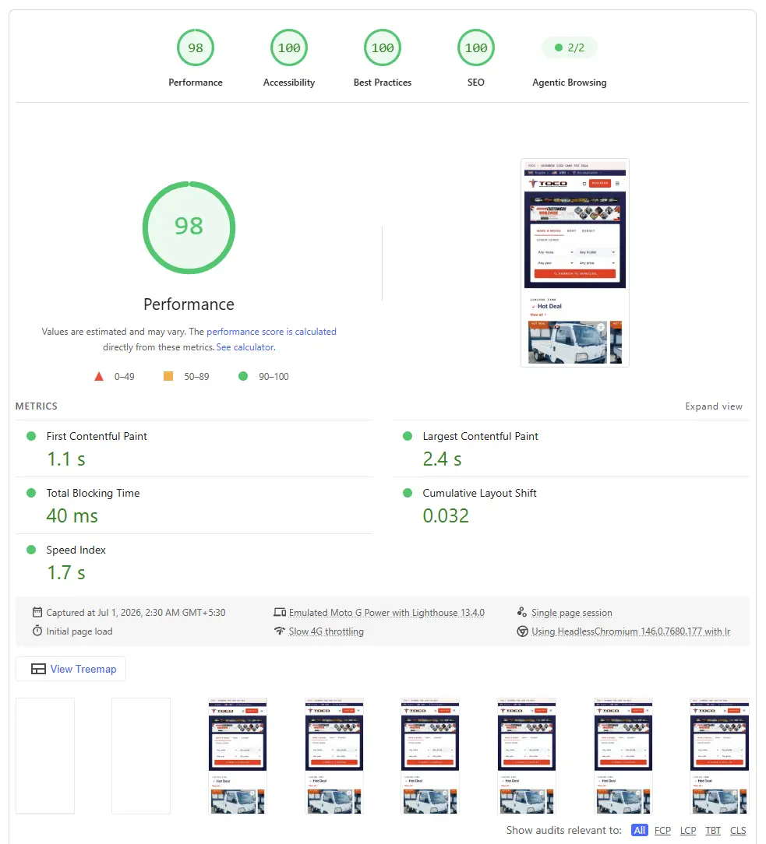Click the second blank filmstrip frame

click(140, 756)
